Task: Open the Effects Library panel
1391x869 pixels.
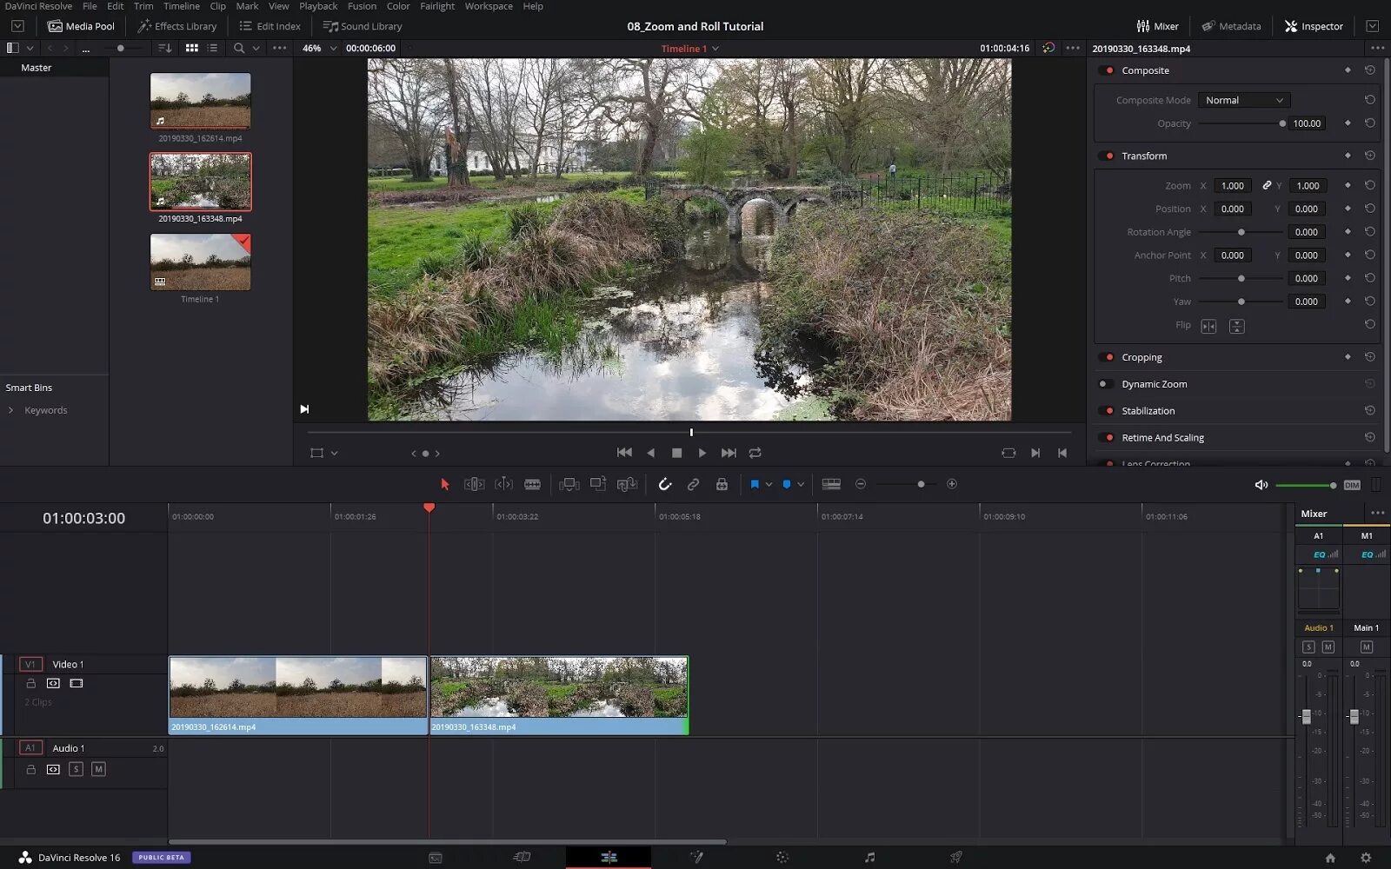Action: pos(177,26)
